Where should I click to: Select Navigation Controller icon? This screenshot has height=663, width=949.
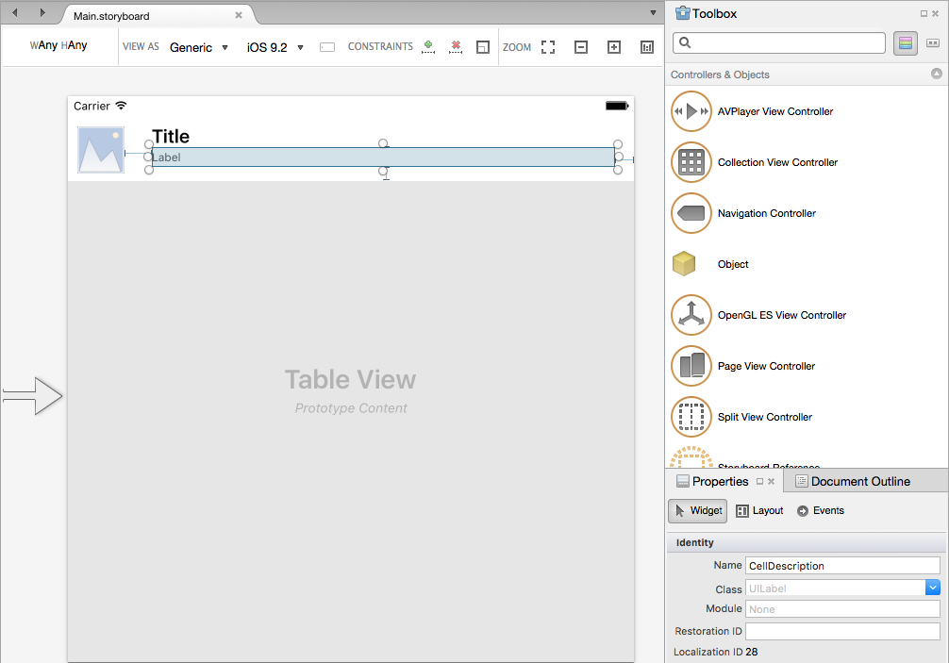pos(691,213)
